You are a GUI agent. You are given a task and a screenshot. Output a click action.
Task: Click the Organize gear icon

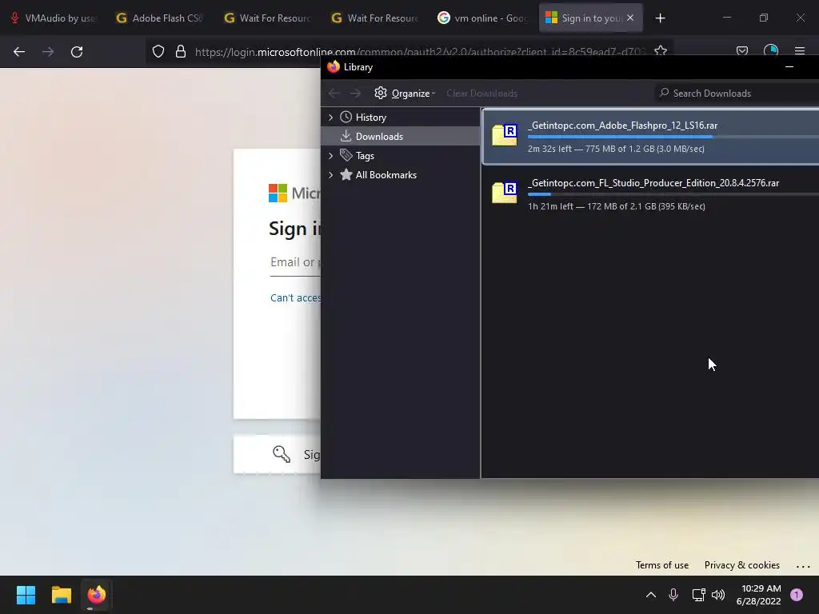381,93
